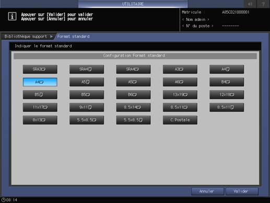Select the A4 portrait format button
Image resolution: width=270 pixels, height=203 pixels.
(227, 69)
